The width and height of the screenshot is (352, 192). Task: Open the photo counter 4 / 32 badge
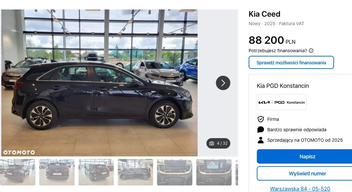pos(218,143)
